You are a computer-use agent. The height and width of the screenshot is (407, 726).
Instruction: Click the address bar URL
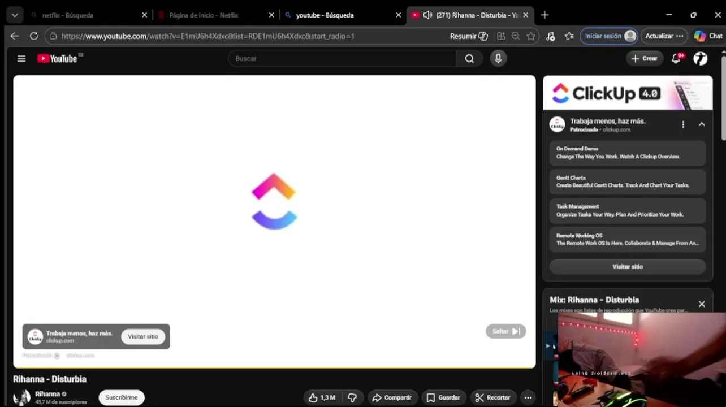208,36
